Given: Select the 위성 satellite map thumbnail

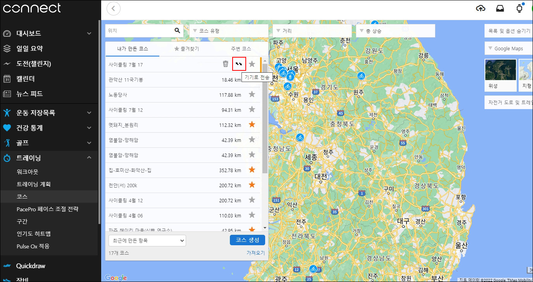Looking at the screenshot, I should click(x=500, y=75).
